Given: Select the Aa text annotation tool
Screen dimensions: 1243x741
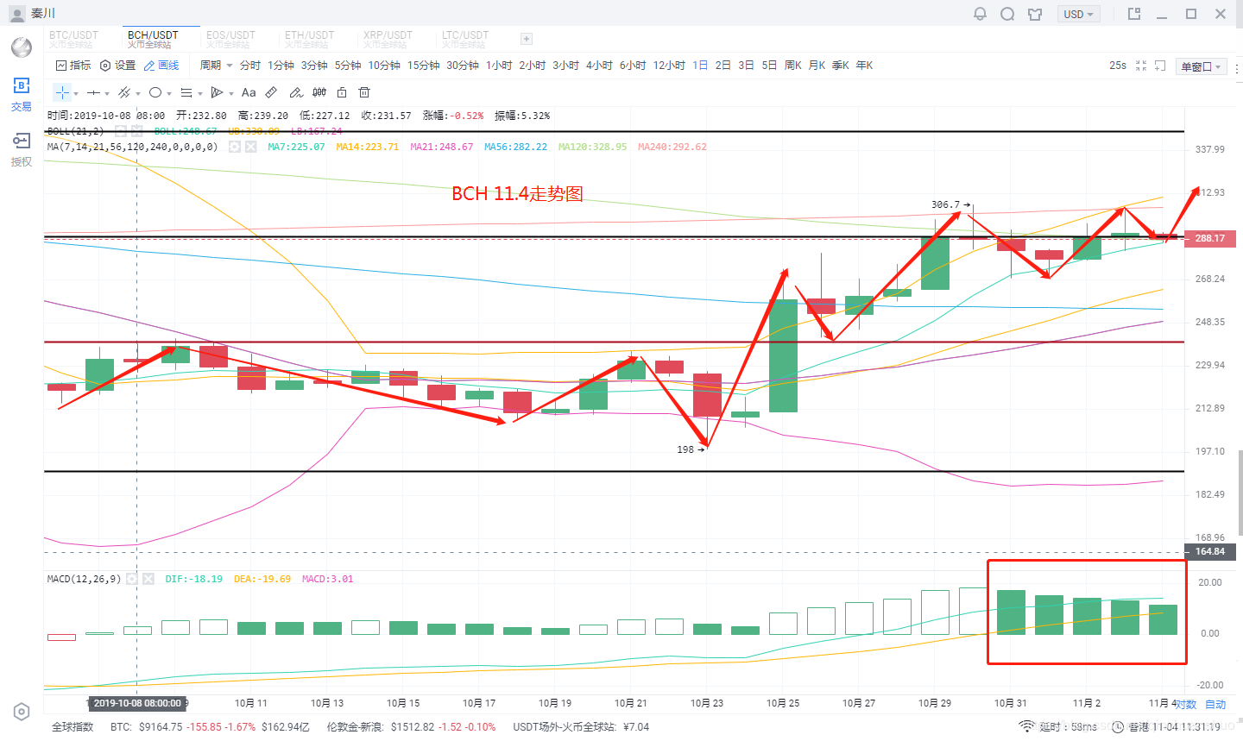Looking at the screenshot, I should pos(249,92).
